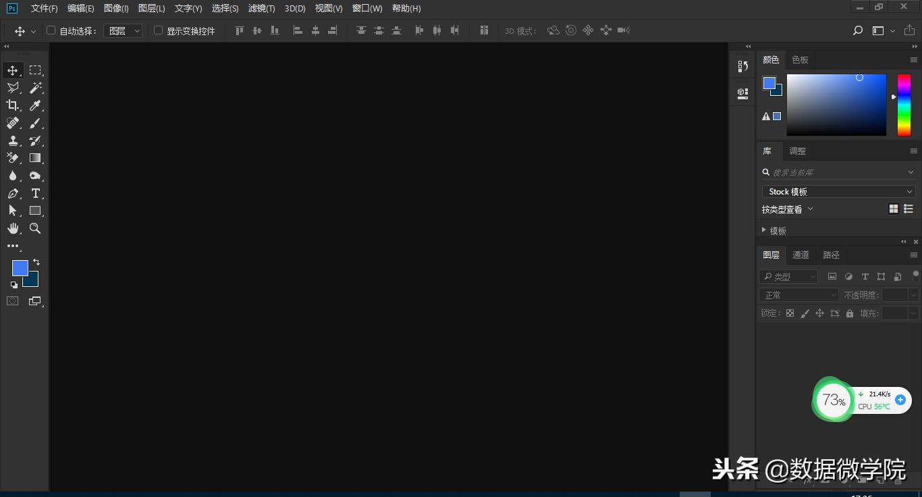The height and width of the screenshot is (497, 922).
Task: Switch to the 通道 tab
Action: point(801,255)
